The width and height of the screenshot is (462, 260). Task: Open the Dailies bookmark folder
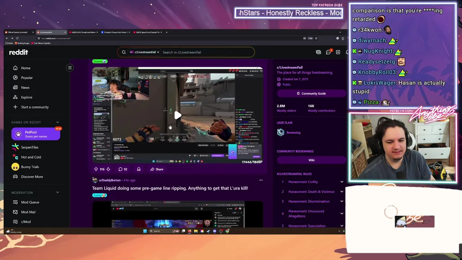tap(9, 43)
